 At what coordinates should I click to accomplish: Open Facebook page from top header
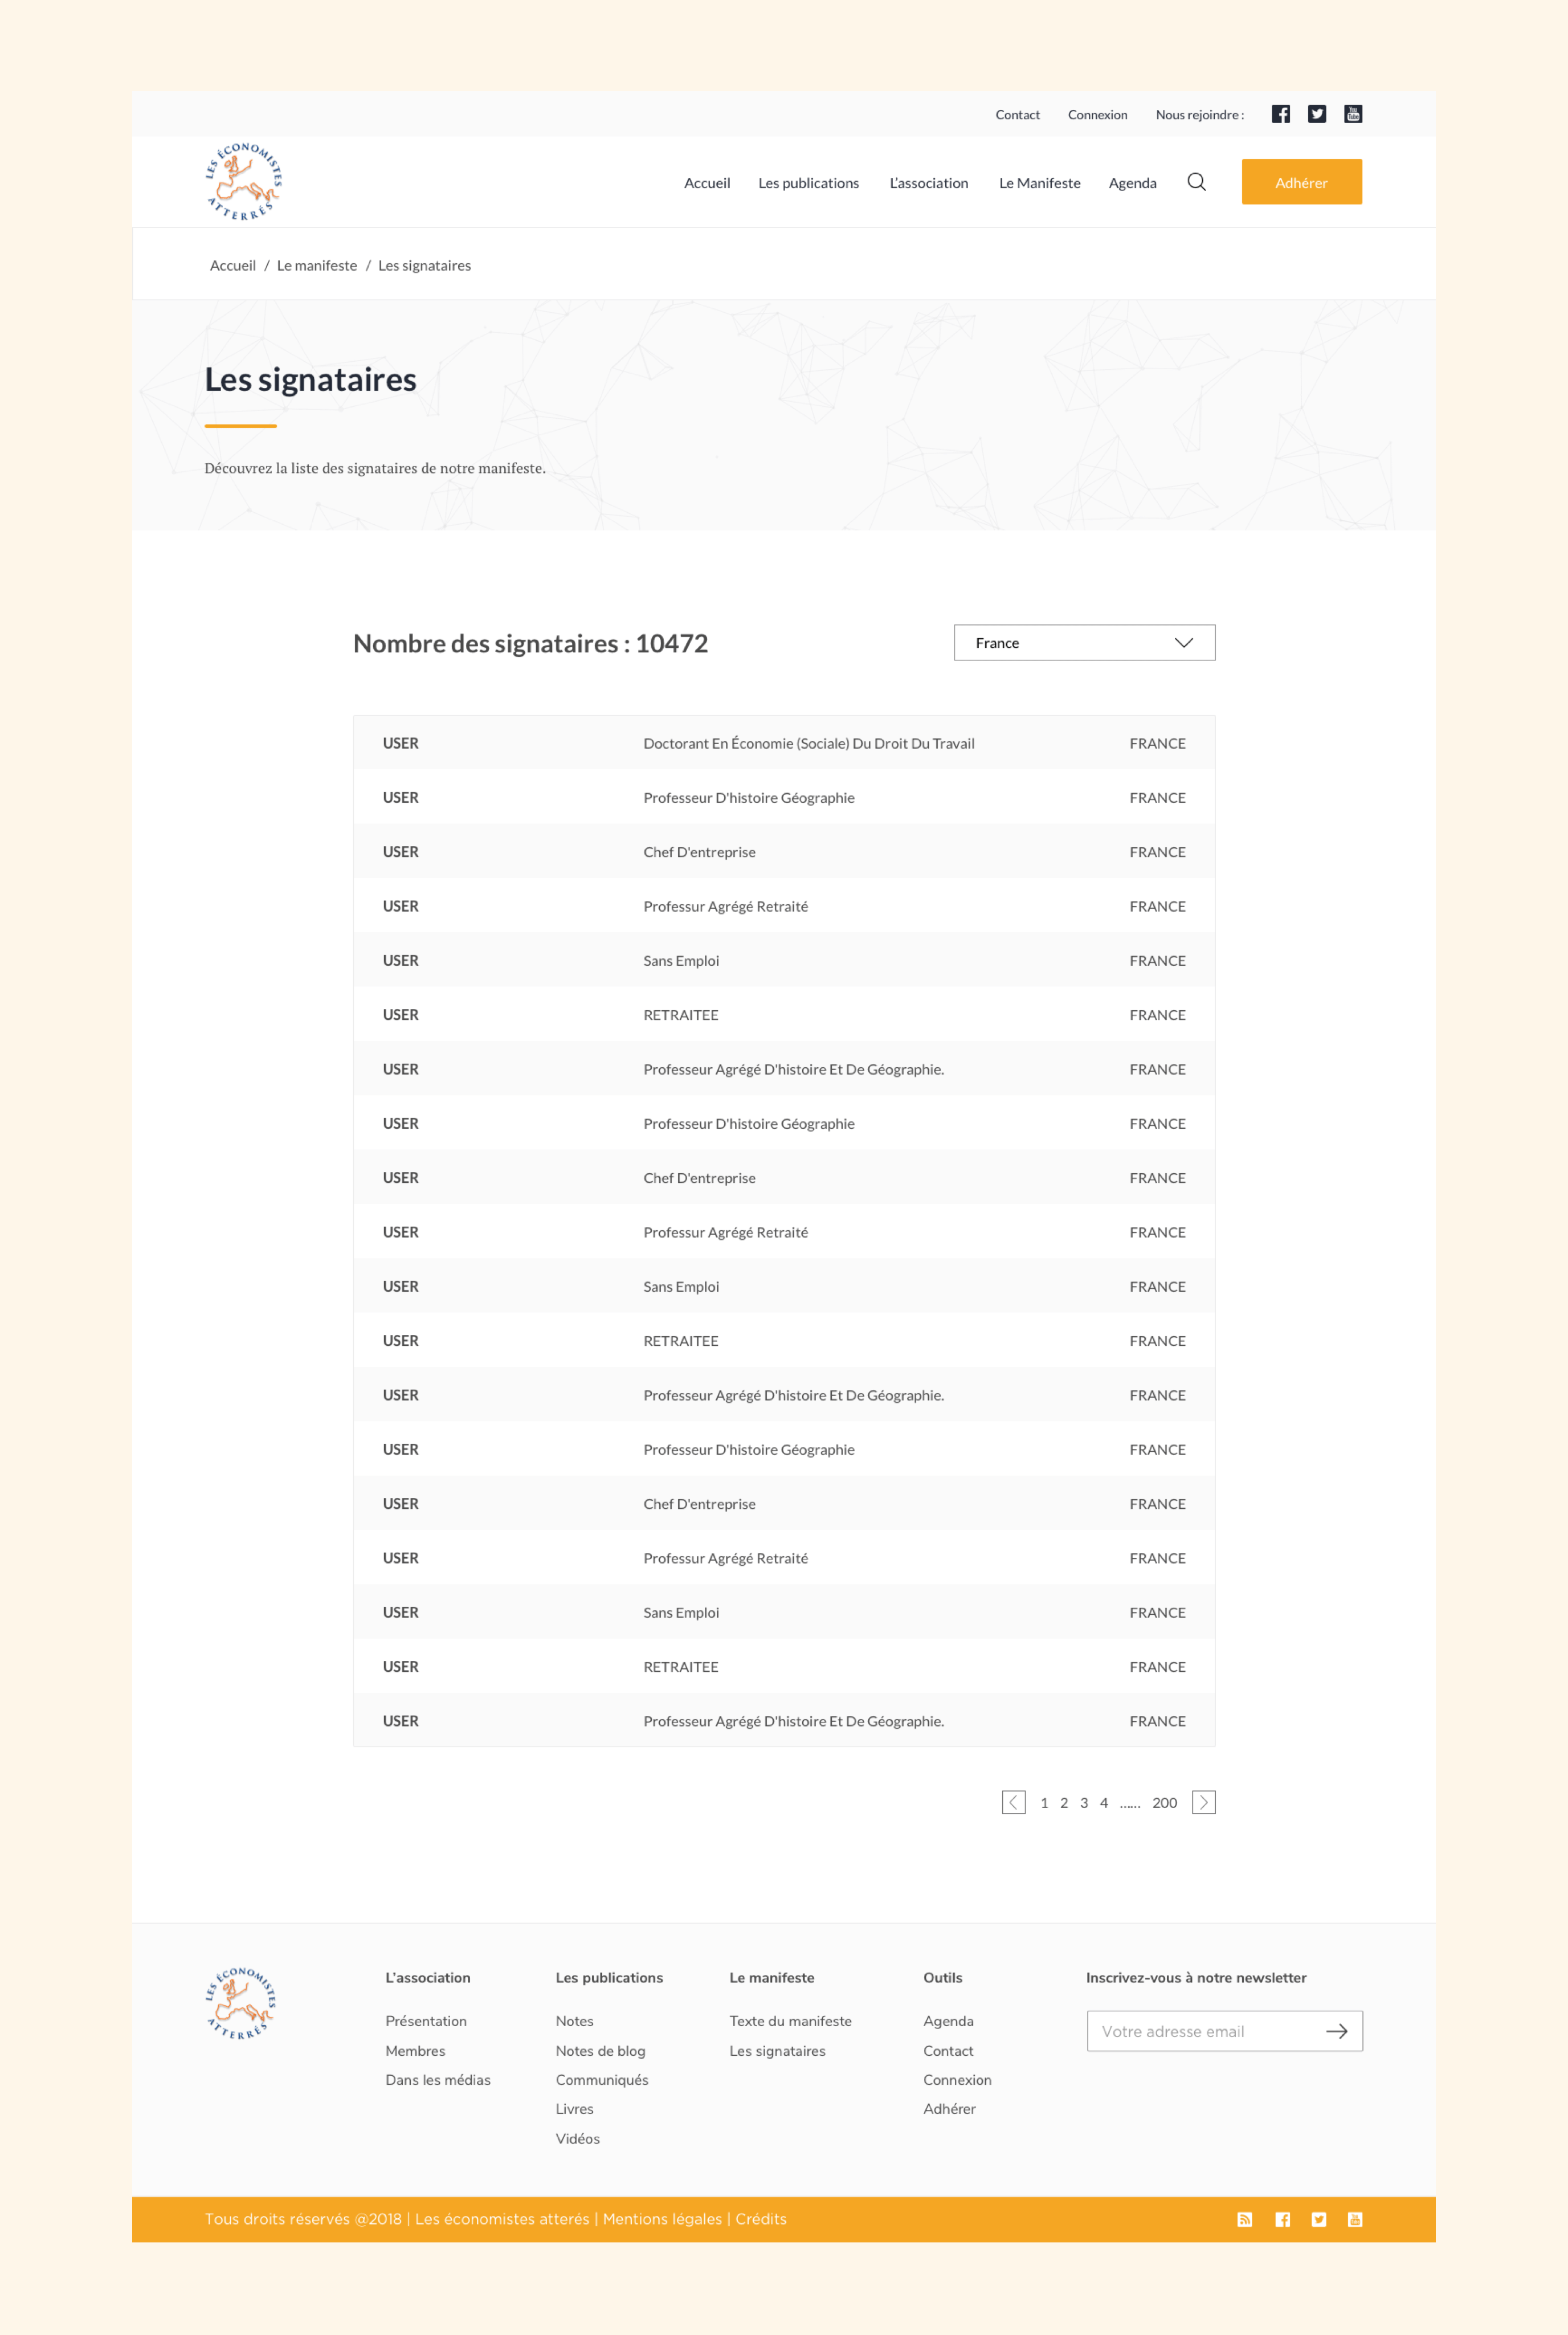[1280, 114]
